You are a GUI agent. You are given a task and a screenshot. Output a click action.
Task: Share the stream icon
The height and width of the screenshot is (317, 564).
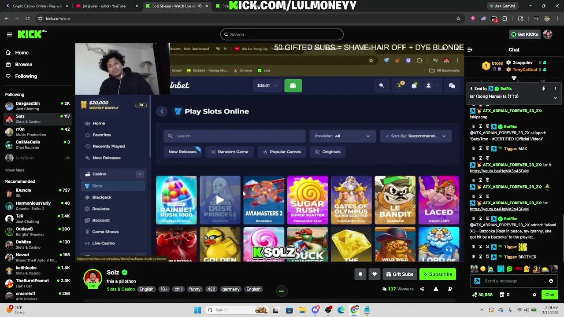tap(422, 289)
